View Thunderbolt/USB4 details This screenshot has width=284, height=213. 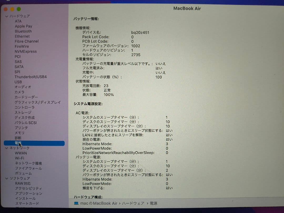31,77
